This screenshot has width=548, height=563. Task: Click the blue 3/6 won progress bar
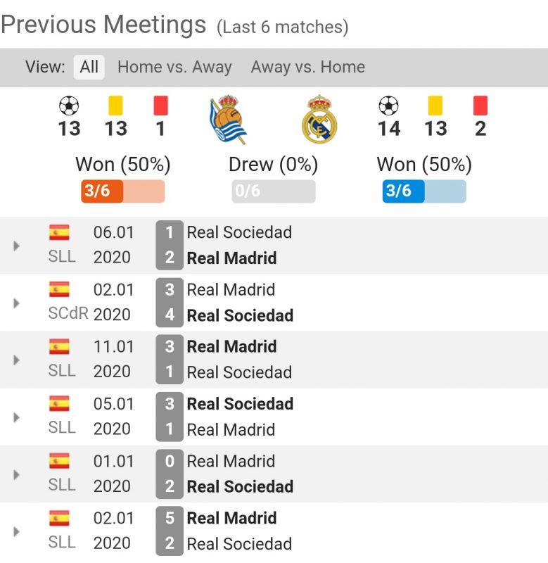(424, 191)
